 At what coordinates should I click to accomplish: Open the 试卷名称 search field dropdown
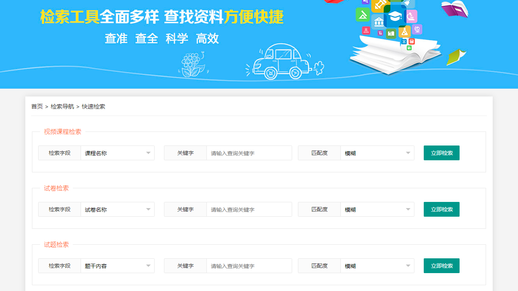(x=117, y=209)
